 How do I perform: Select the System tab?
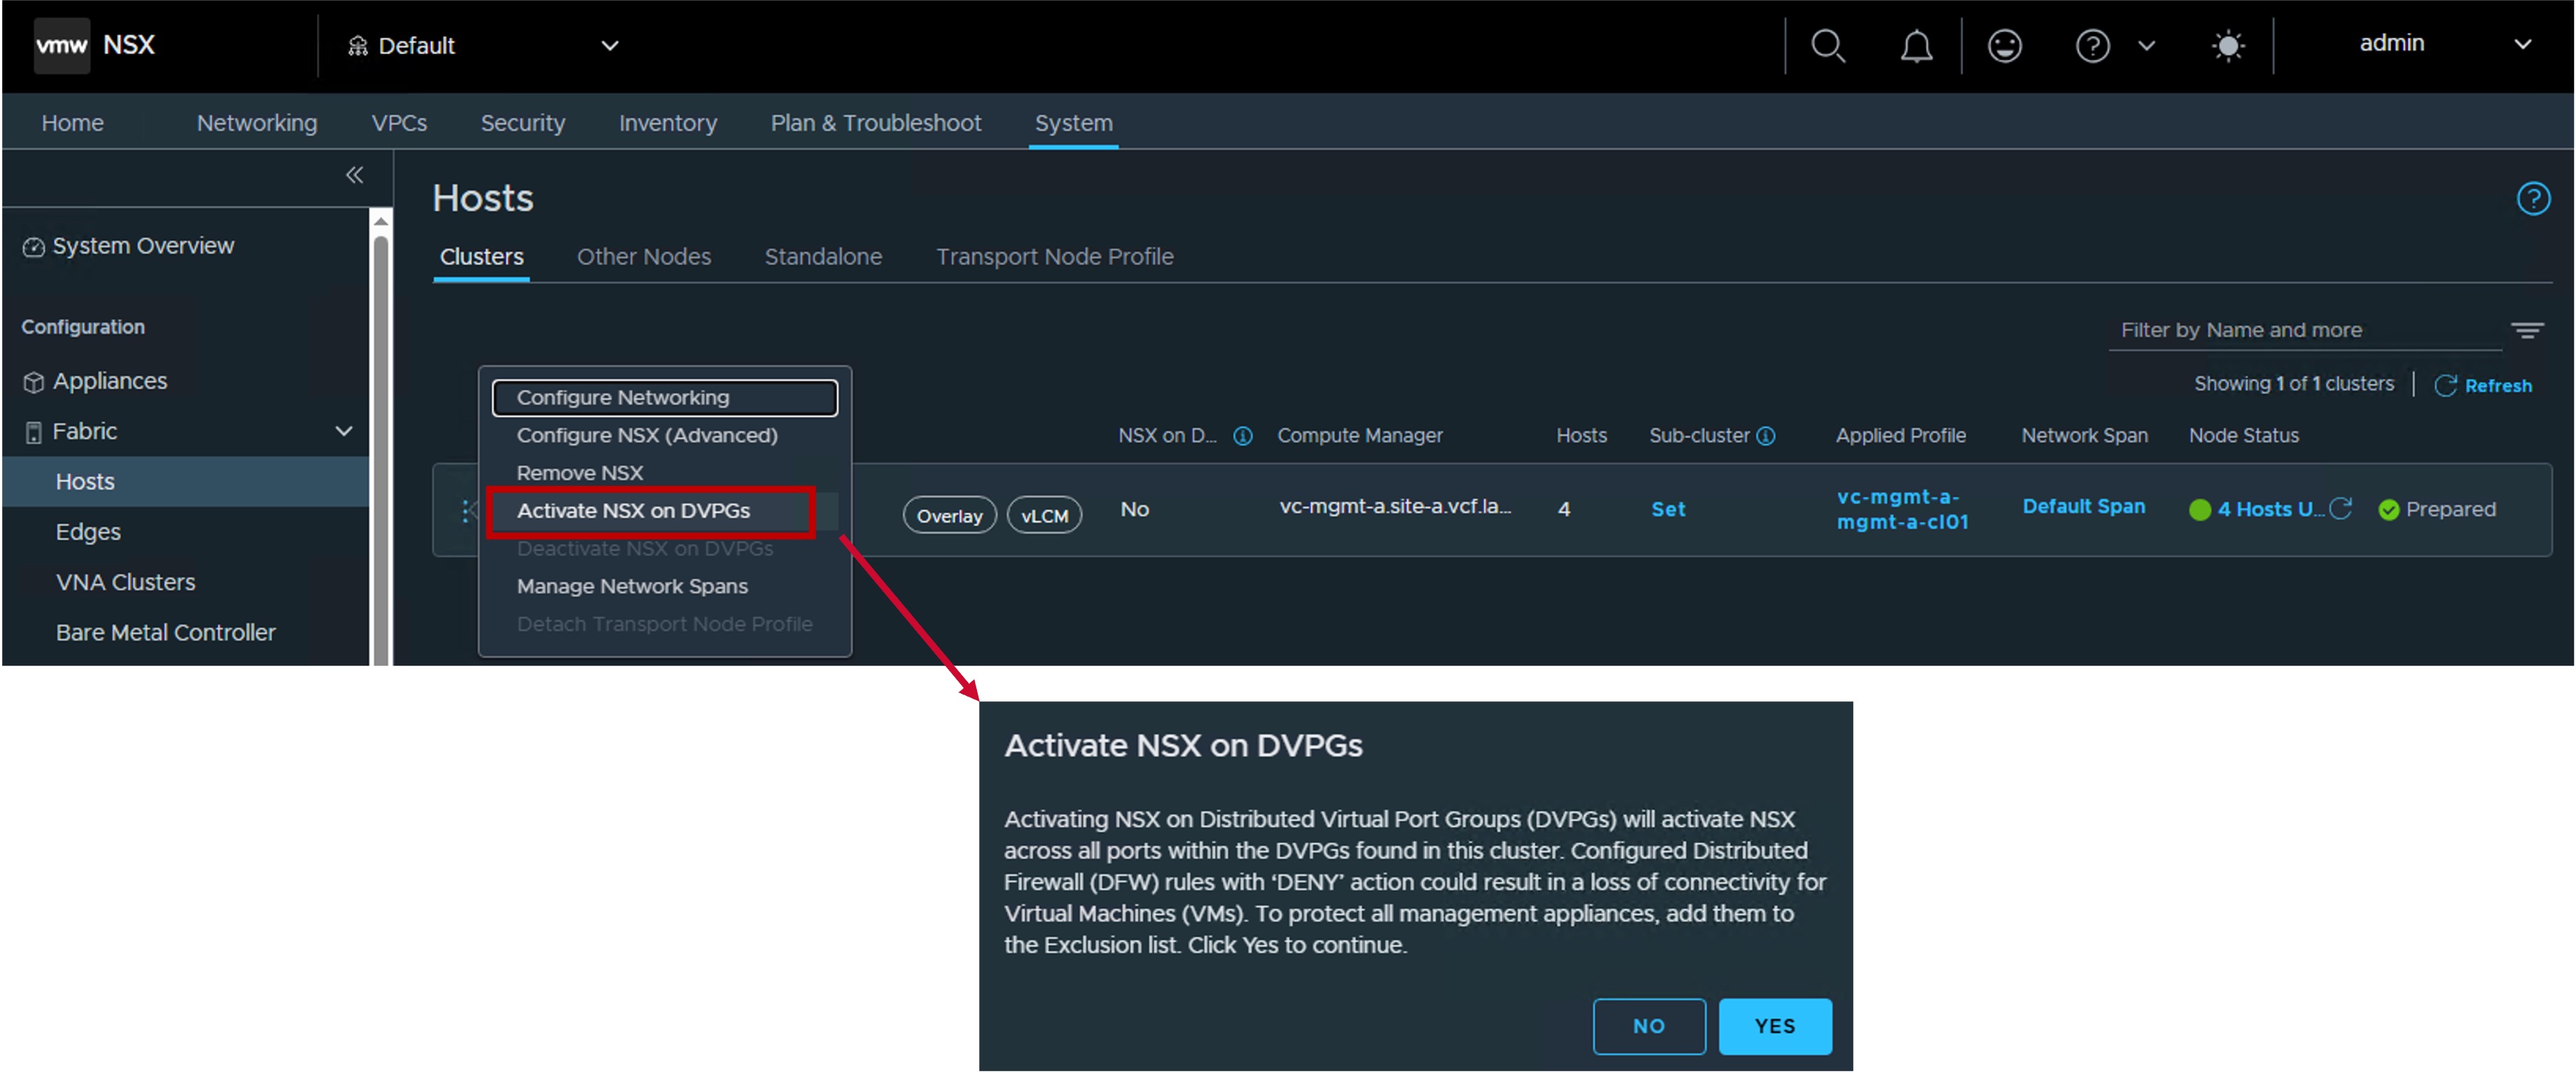pyautogui.click(x=1073, y=123)
